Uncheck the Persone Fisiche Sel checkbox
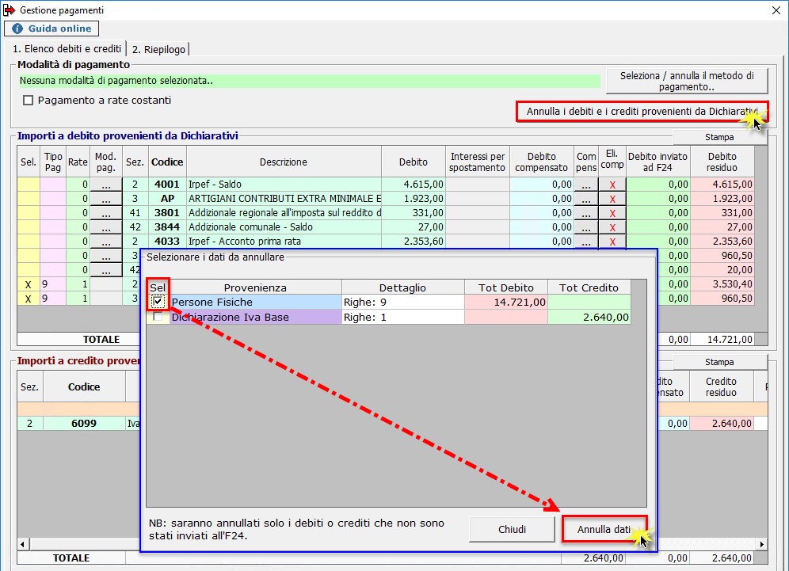 158,302
